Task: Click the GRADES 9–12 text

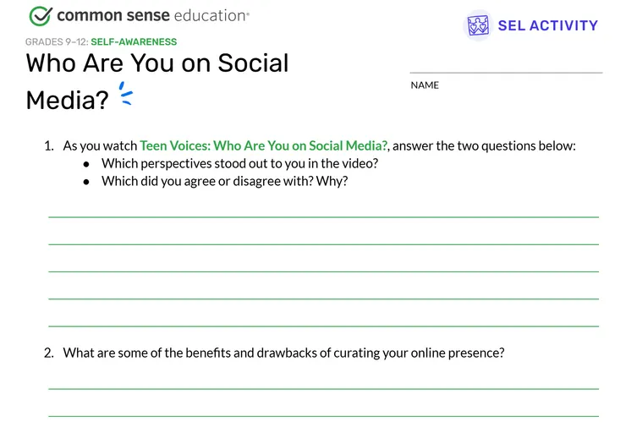Action: 56,41
